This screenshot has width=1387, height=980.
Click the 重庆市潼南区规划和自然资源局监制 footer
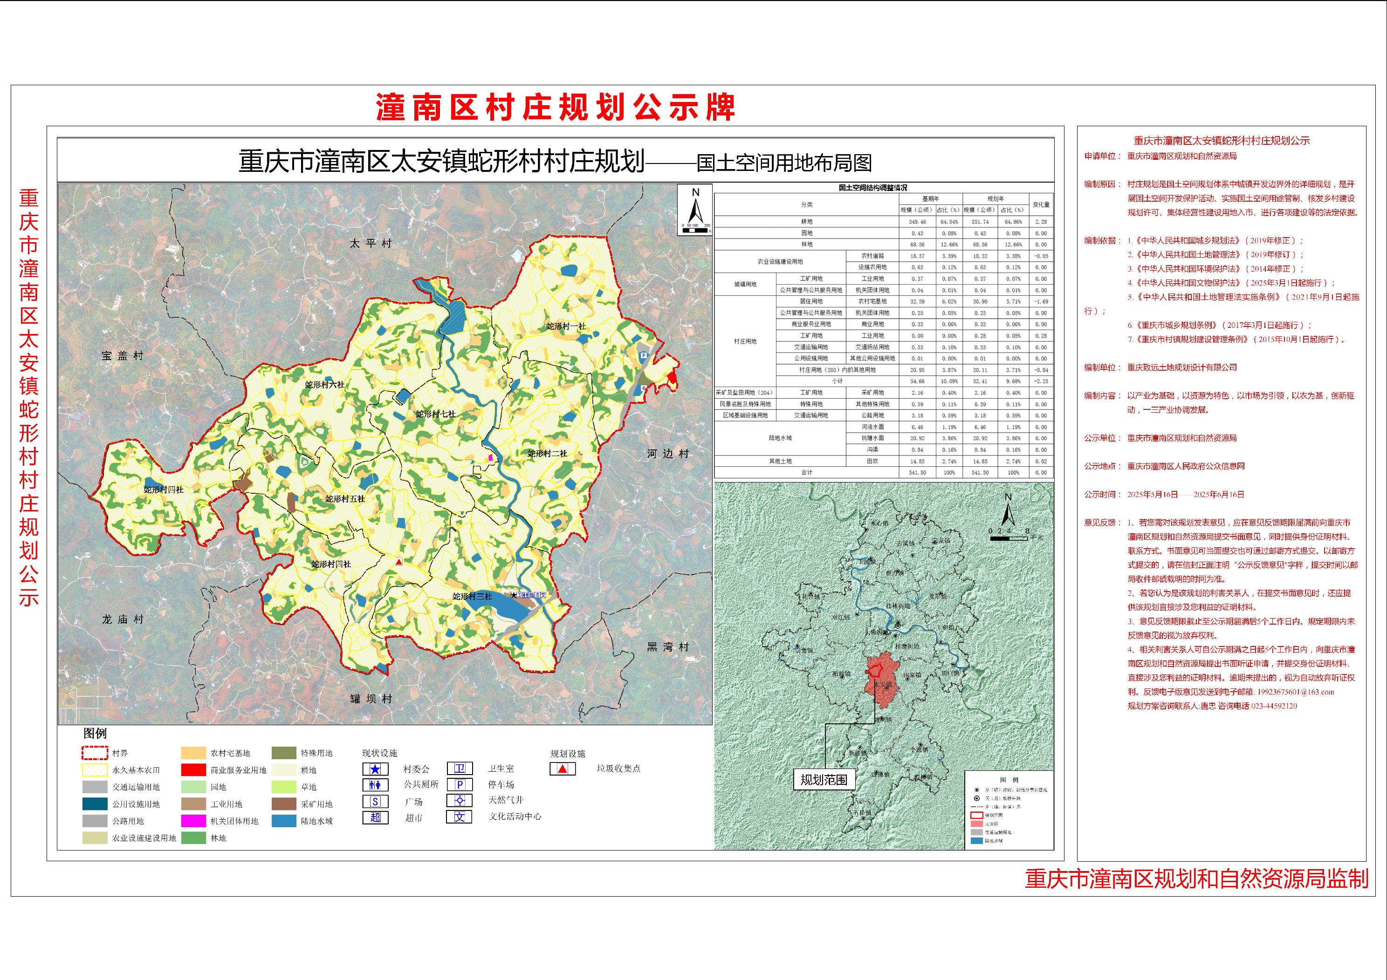tap(1196, 878)
